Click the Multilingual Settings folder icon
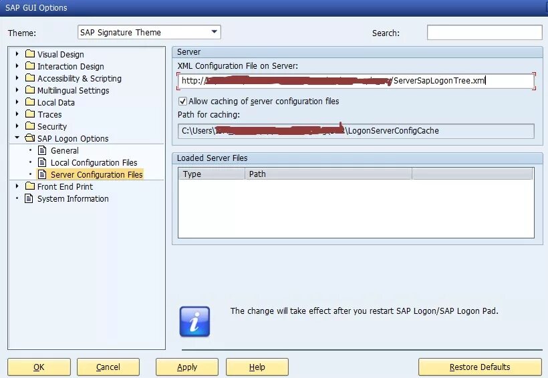Viewport: 548px width, 378px height. [30, 89]
